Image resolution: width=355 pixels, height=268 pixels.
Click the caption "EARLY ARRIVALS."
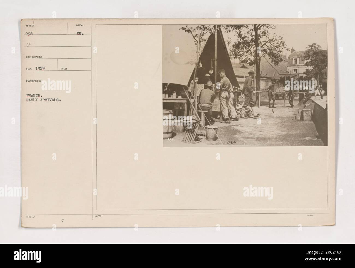click(x=43, y=100)
